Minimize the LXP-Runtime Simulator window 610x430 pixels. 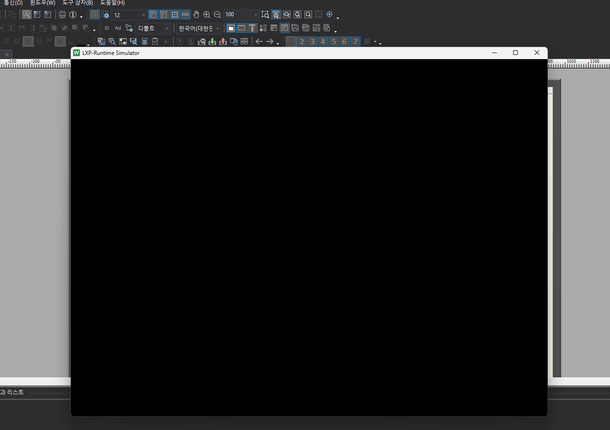(x=494, y=53)
